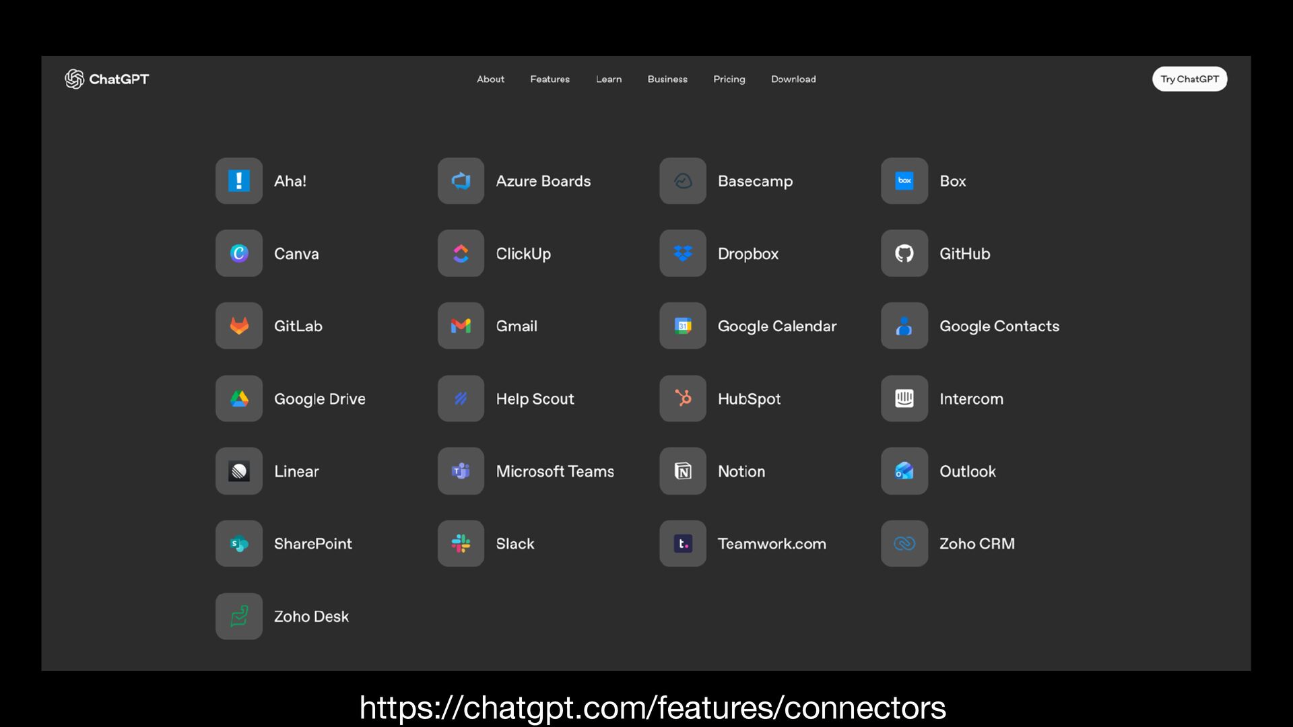Open the Business nav menu
Viewport: 1293px width, 727px height.
coord(667,79)
